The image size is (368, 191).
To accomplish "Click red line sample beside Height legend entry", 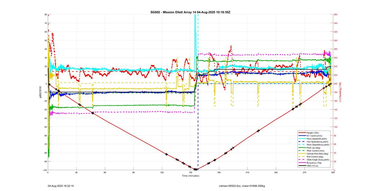I will 302,133.
